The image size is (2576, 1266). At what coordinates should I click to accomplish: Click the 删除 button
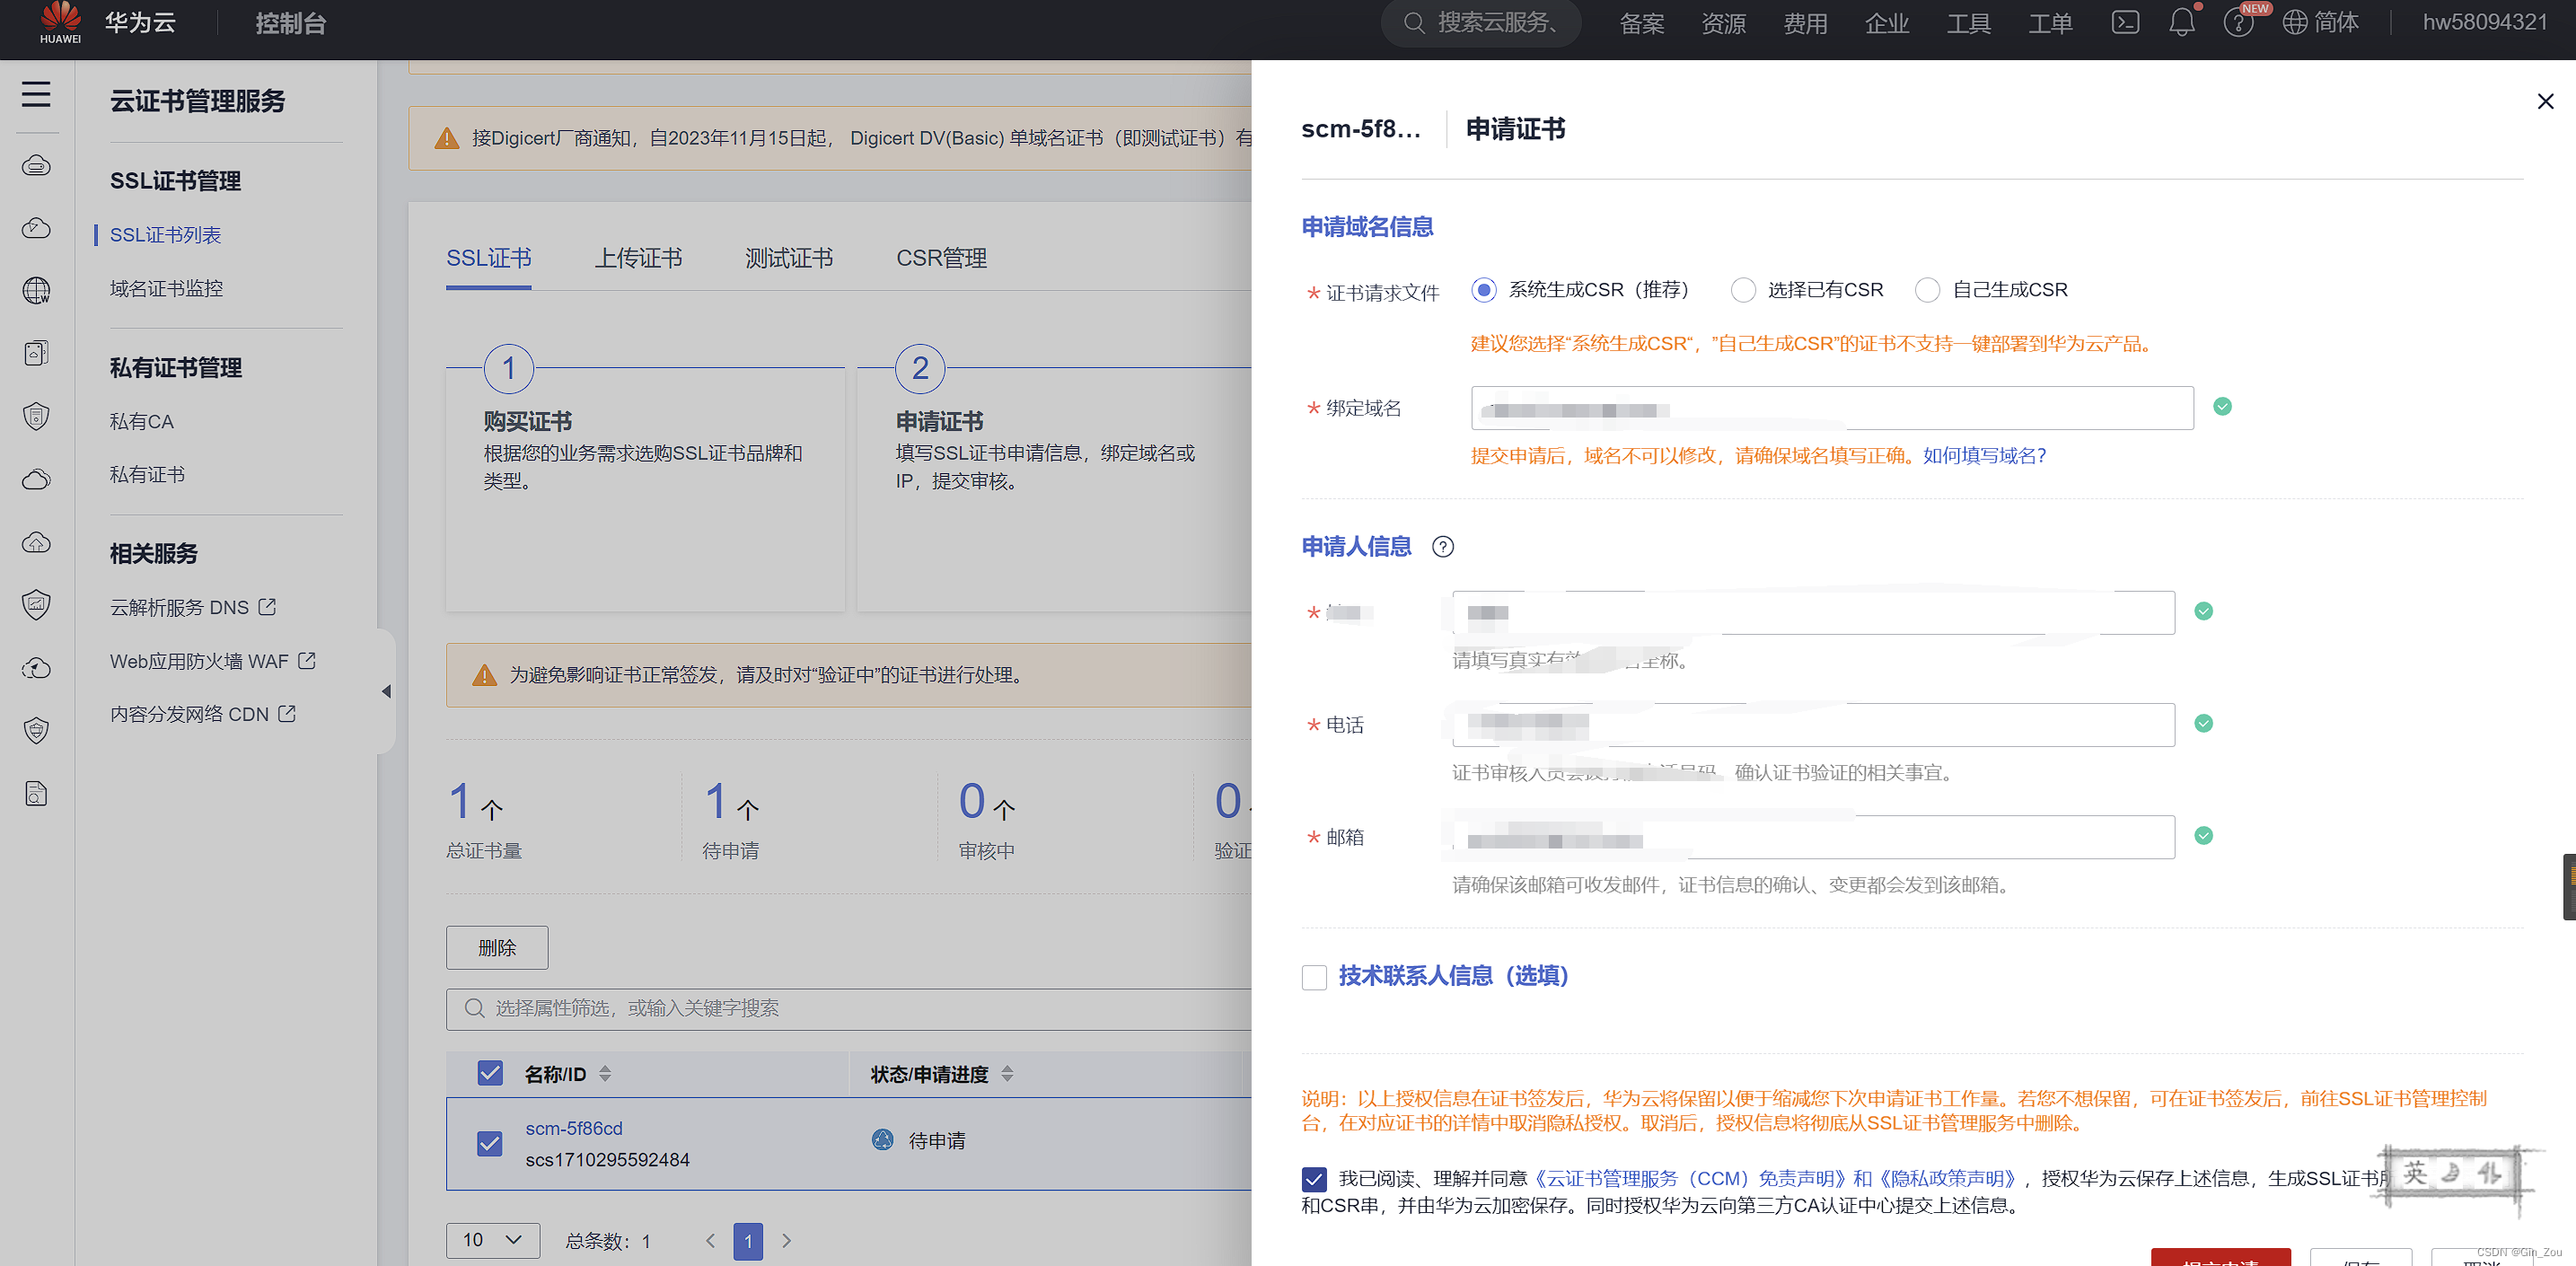click(x=496, y=947)
